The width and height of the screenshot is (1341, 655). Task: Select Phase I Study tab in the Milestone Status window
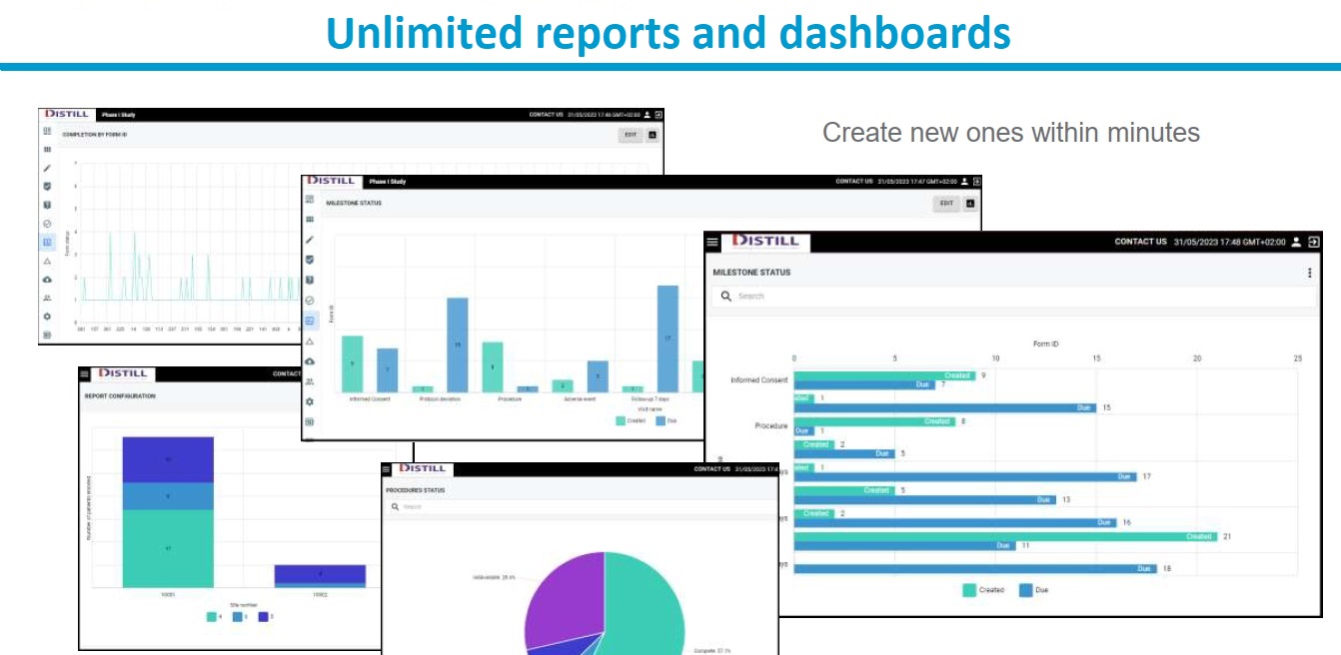tap(388, 182)
